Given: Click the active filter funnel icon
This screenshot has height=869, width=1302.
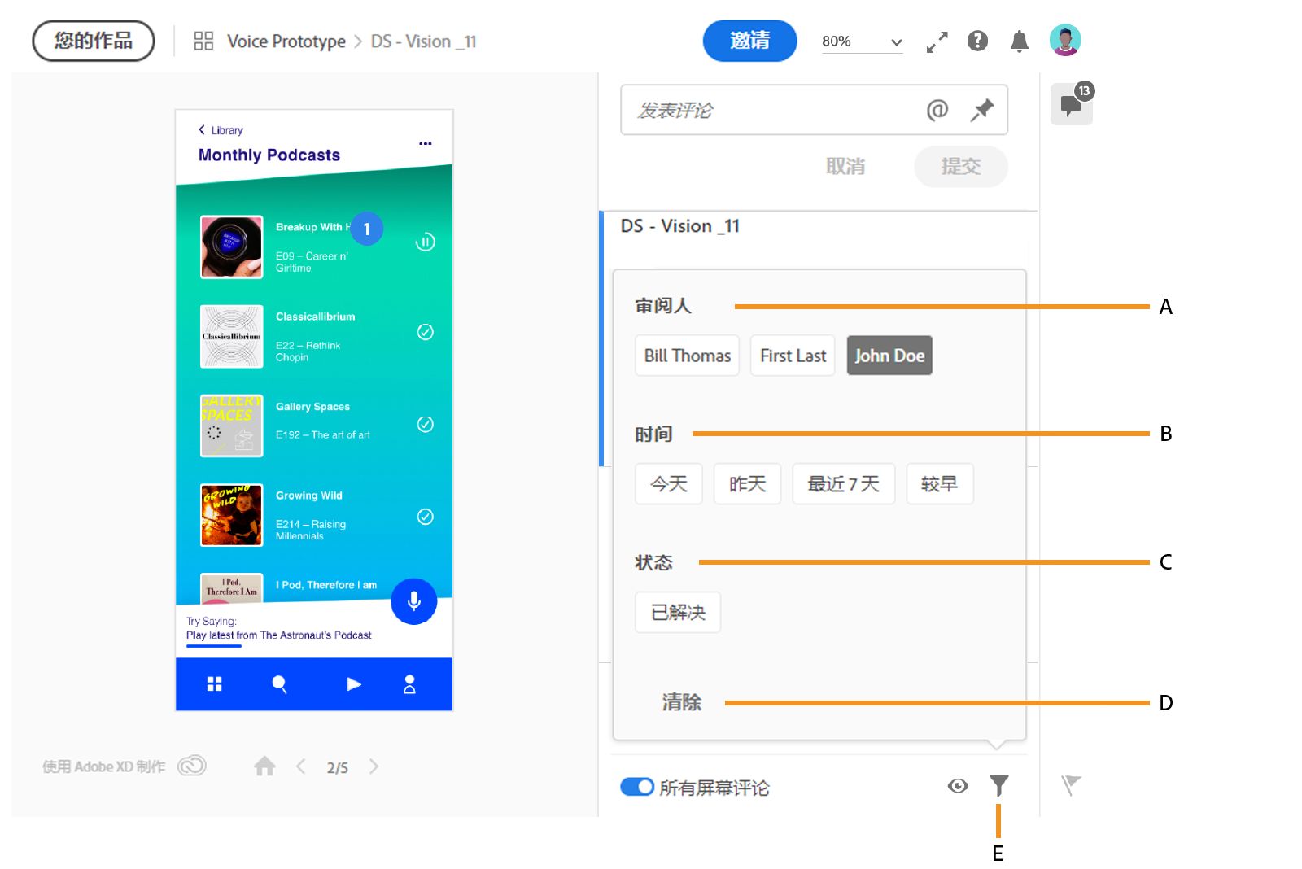Looking at the screenshot, I should (x=998, y=785).
